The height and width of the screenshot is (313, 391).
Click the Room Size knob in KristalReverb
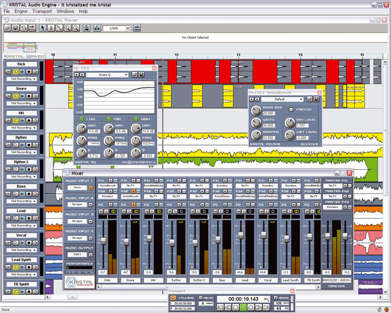coord(256,110)
